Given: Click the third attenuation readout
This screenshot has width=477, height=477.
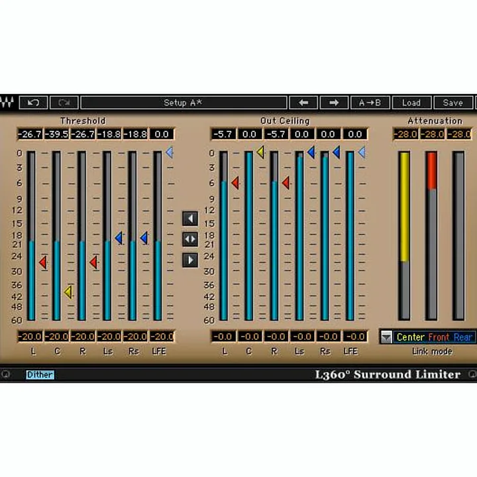Looking at the screenshot, I should tap(459, 134).
